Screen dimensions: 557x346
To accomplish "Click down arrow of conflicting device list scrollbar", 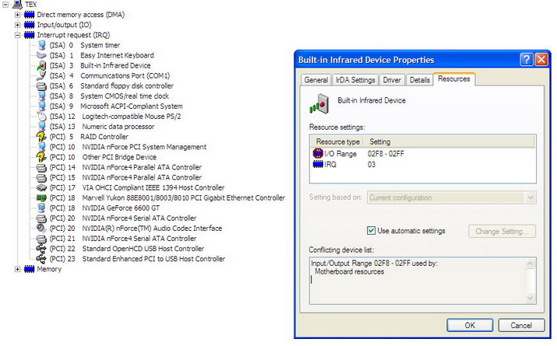I will (x=530, y=298).
